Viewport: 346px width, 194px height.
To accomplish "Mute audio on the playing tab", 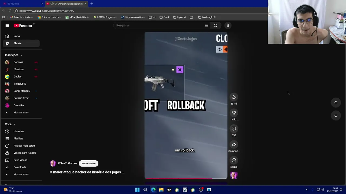I will 52,4.
